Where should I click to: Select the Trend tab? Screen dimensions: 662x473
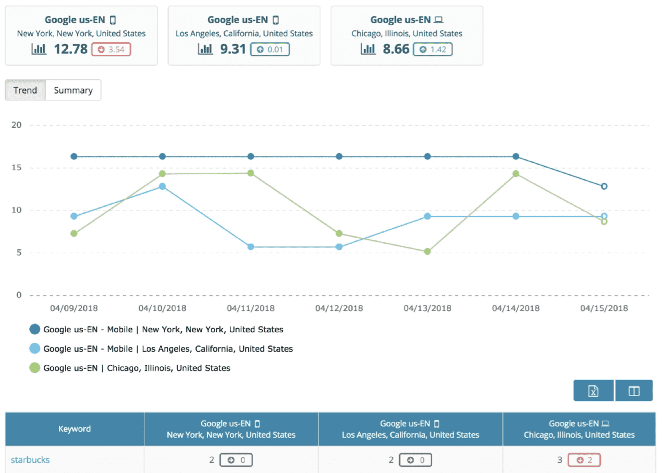[x=25, y=90]
